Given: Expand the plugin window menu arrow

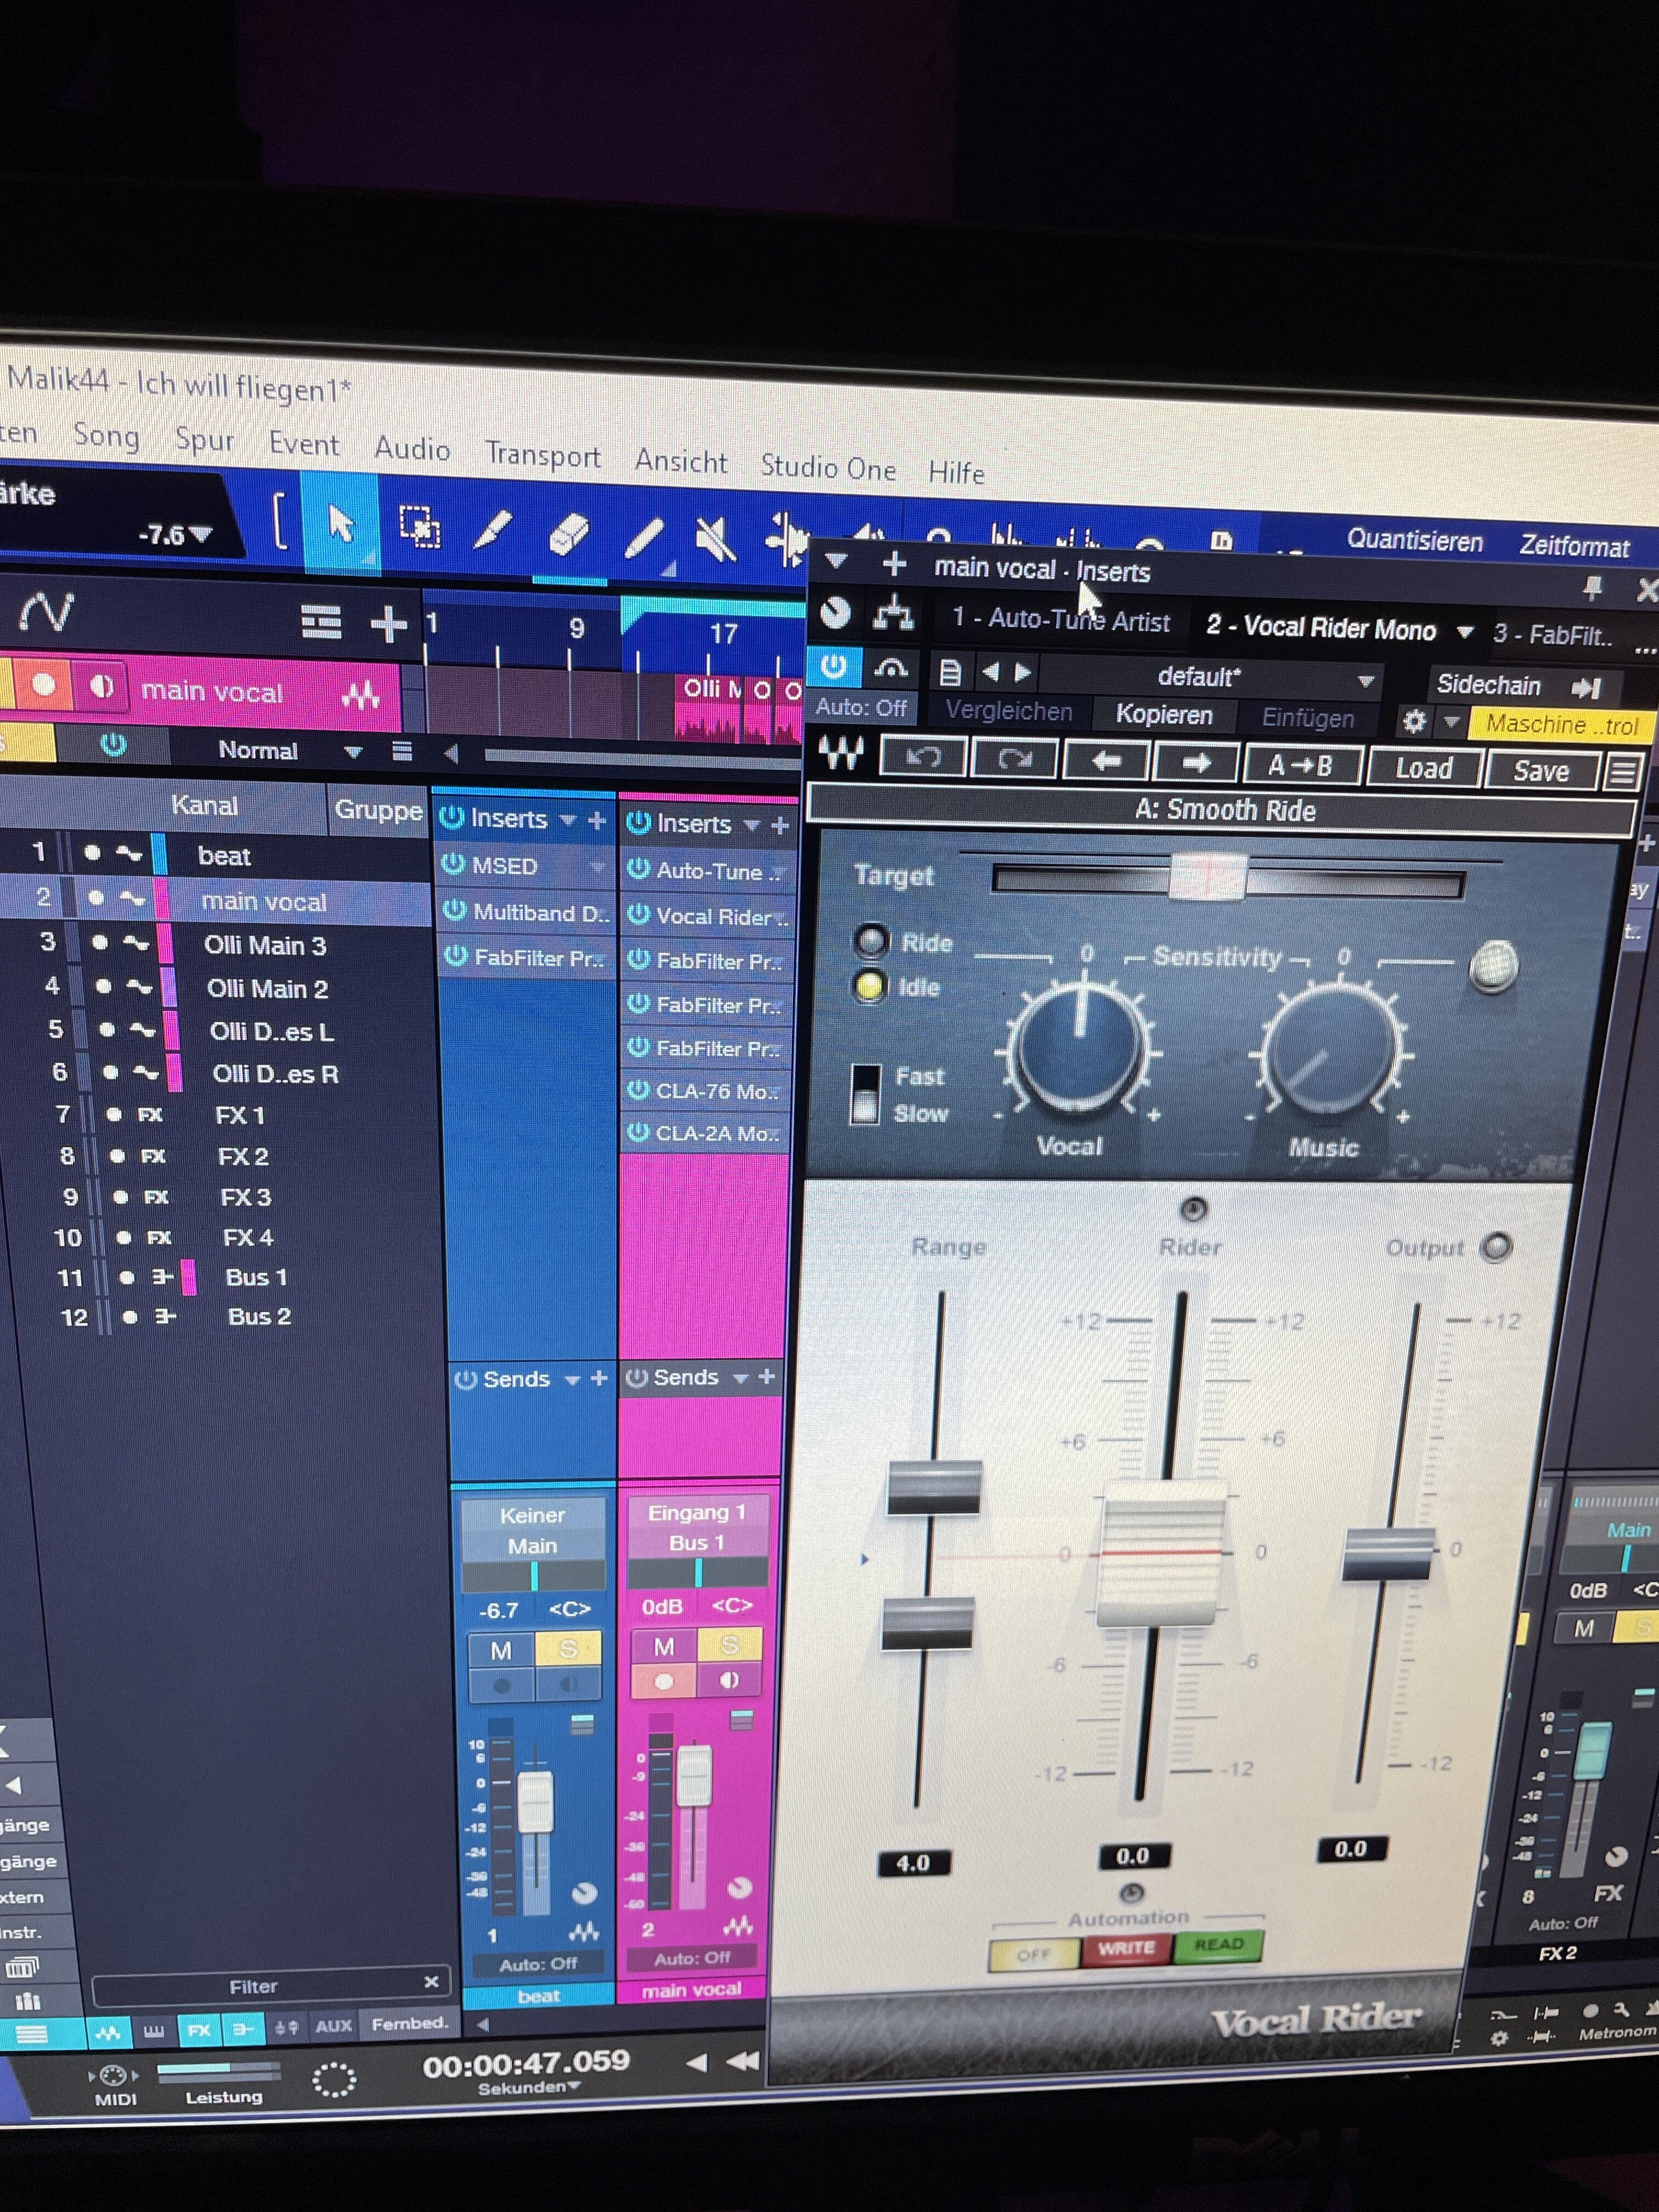Looking at the screenshot, I should (836, 561).
